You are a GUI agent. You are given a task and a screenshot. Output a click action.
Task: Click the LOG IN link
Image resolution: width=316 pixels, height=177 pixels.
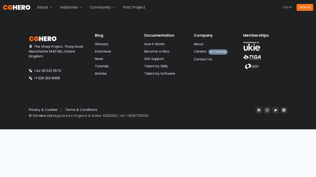pos(287,7)
